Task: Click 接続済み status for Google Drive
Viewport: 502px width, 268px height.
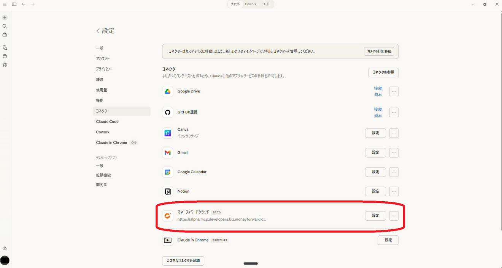Action: point(378,91)
